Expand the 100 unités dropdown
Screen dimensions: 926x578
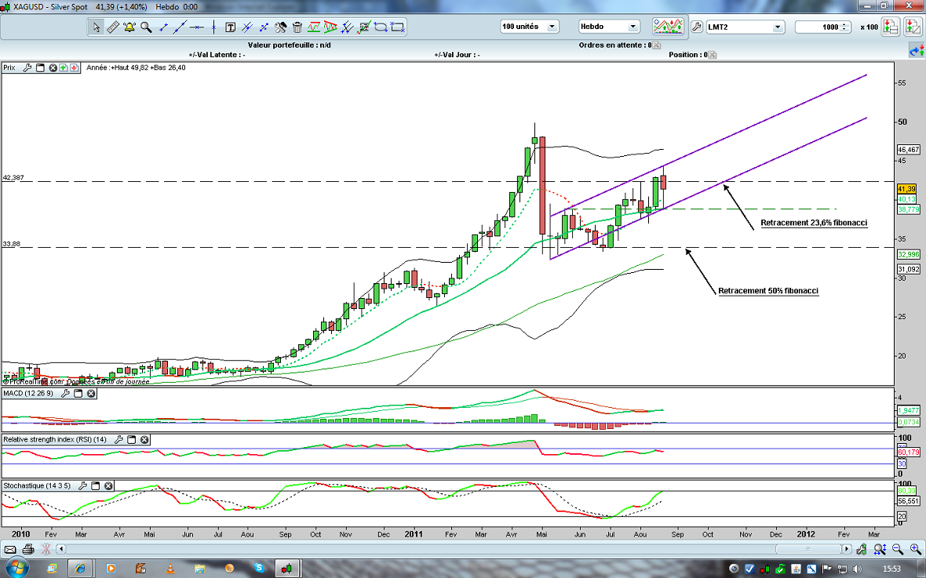pos(552,27)
